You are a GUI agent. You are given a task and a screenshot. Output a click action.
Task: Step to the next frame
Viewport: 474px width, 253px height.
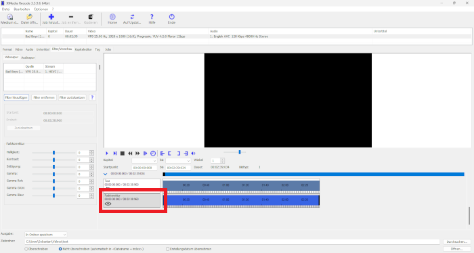[x=115, y=154]
